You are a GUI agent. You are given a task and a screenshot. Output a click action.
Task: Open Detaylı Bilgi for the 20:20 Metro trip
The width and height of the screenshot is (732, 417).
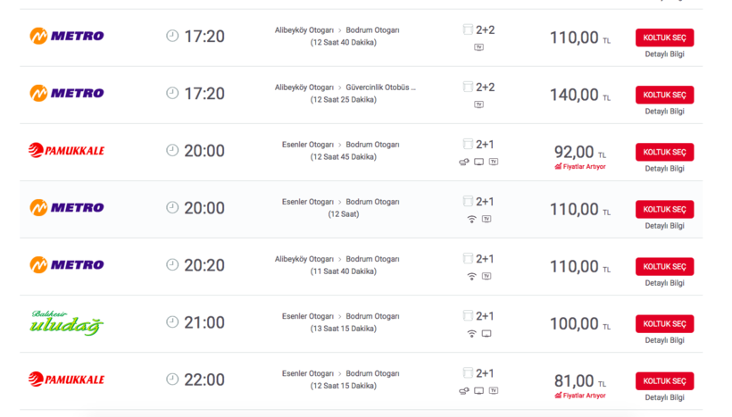coord(664,283)
